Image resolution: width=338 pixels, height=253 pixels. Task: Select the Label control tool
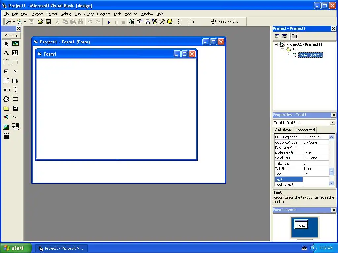pyautogui.click(x=6, y=53)
